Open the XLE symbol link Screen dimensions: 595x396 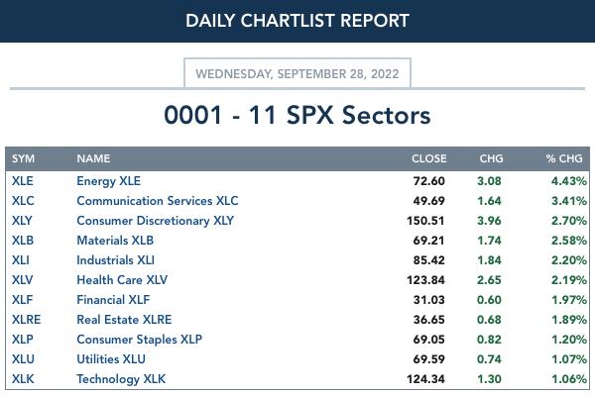pyautogui.click(x=23, y=181)
